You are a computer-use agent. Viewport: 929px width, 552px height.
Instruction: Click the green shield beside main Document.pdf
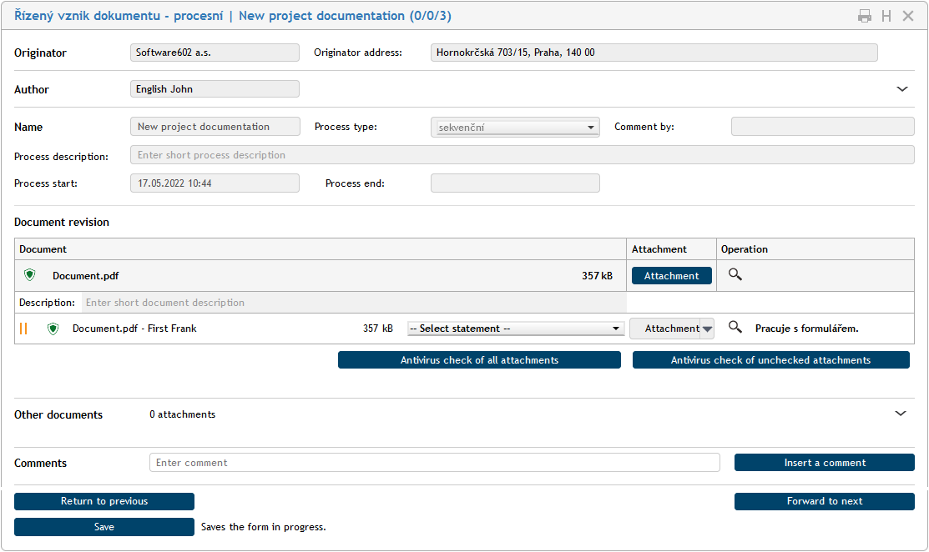pos(30,275)
